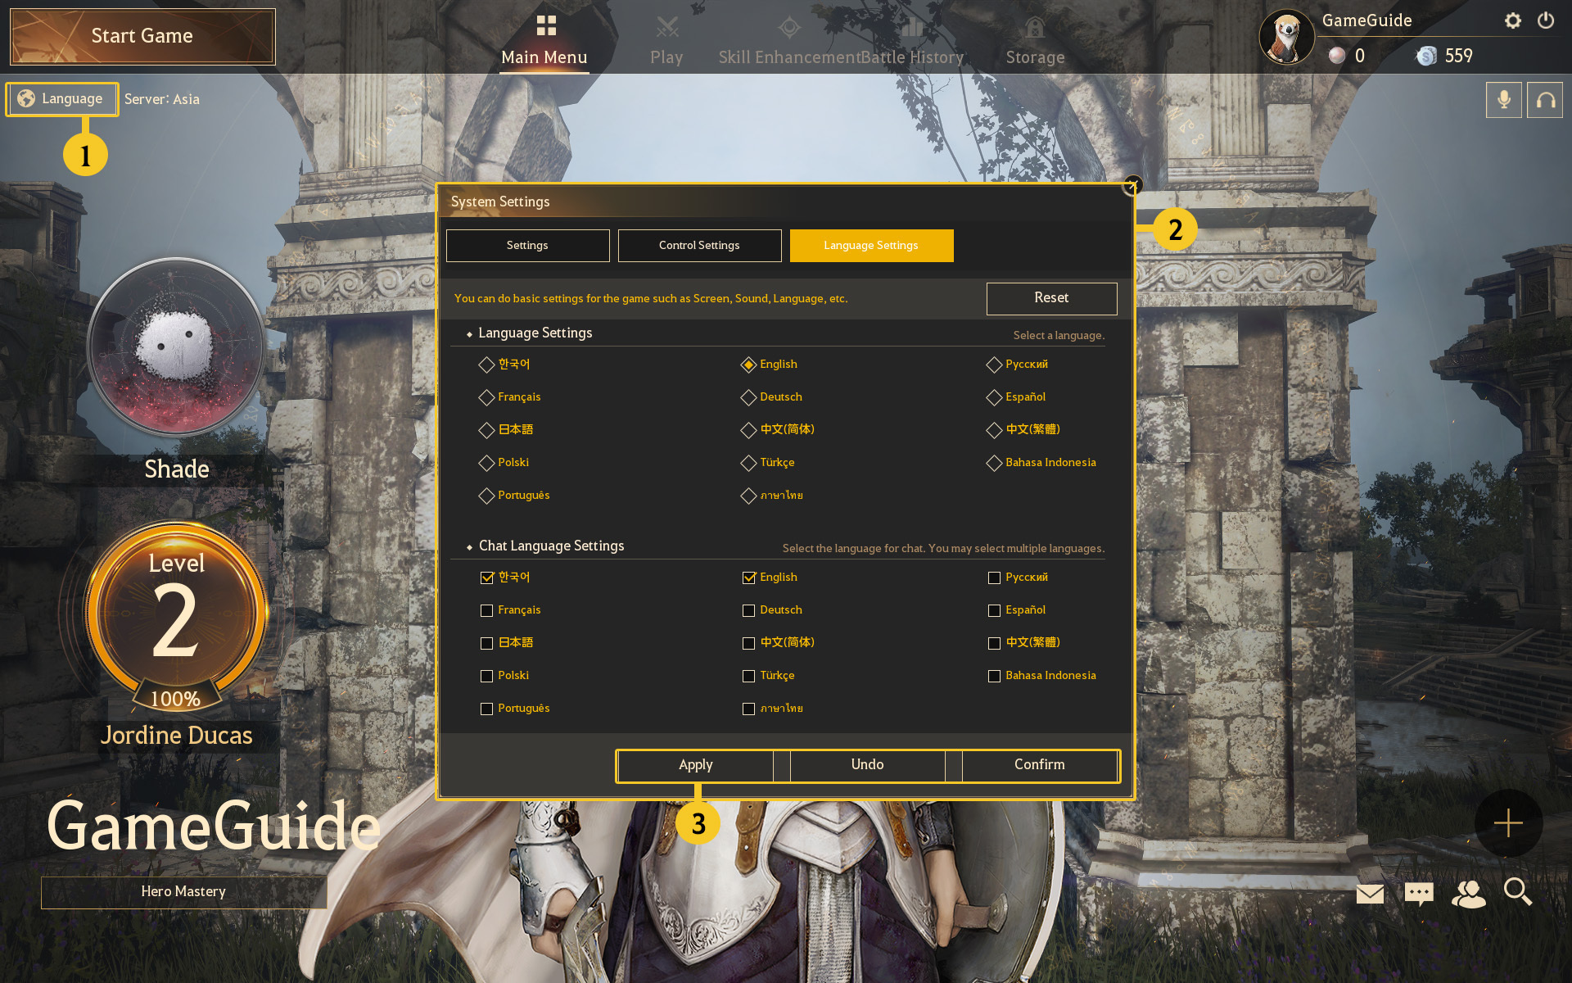The width and height of the screenshot is (1572, 983).
Task: Choose Русский language radio option
Action: click(x=994, y=365)
